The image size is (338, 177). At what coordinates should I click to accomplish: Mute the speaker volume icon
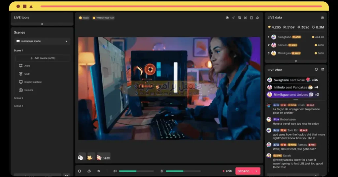point(115,171)
